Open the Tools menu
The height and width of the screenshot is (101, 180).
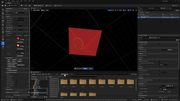[x=17, y=1]
